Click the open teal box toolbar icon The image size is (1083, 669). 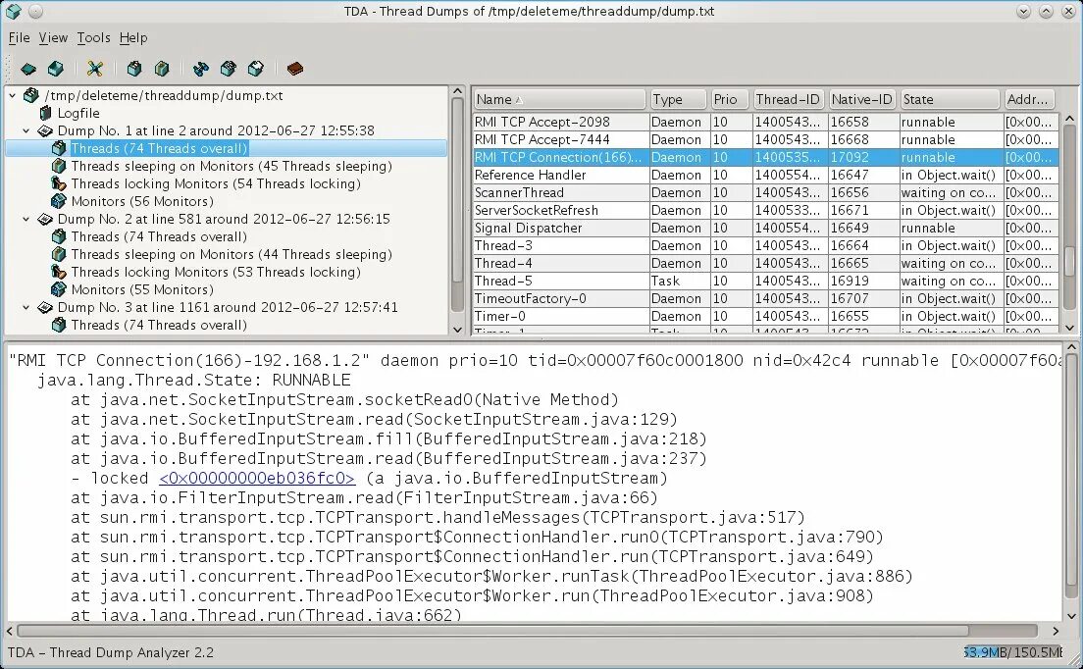[x=55, y=69]
